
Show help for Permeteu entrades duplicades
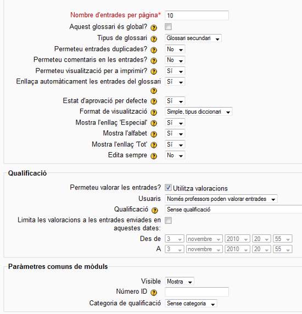(x=154, y=50)
